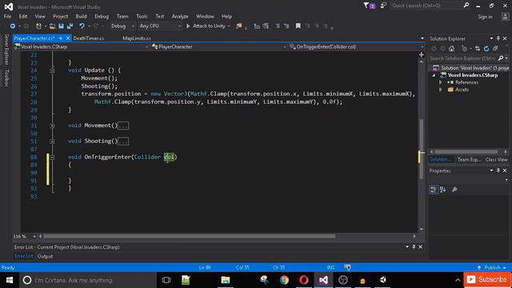This screenshot has width=512, height=288.
Task: Expand the collapsed Shooting() method outline
Action: [x=52, y=142]
